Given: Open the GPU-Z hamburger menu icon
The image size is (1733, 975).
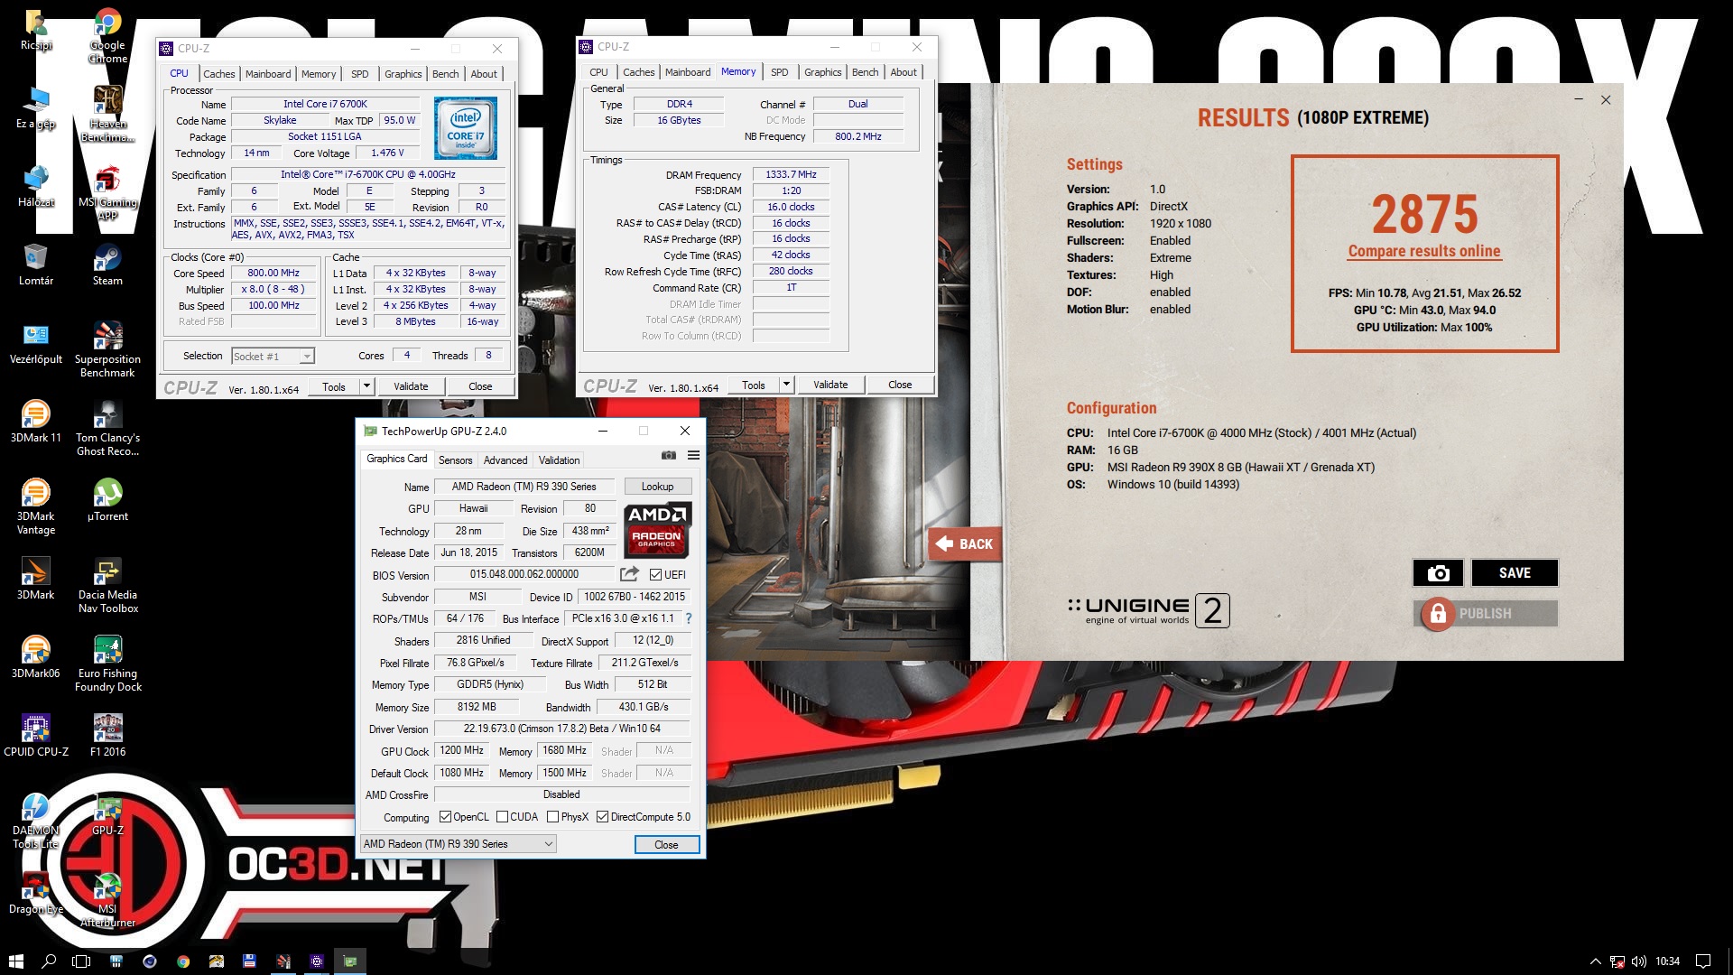Looking at the screenshot, I should [x=693, y=456].
